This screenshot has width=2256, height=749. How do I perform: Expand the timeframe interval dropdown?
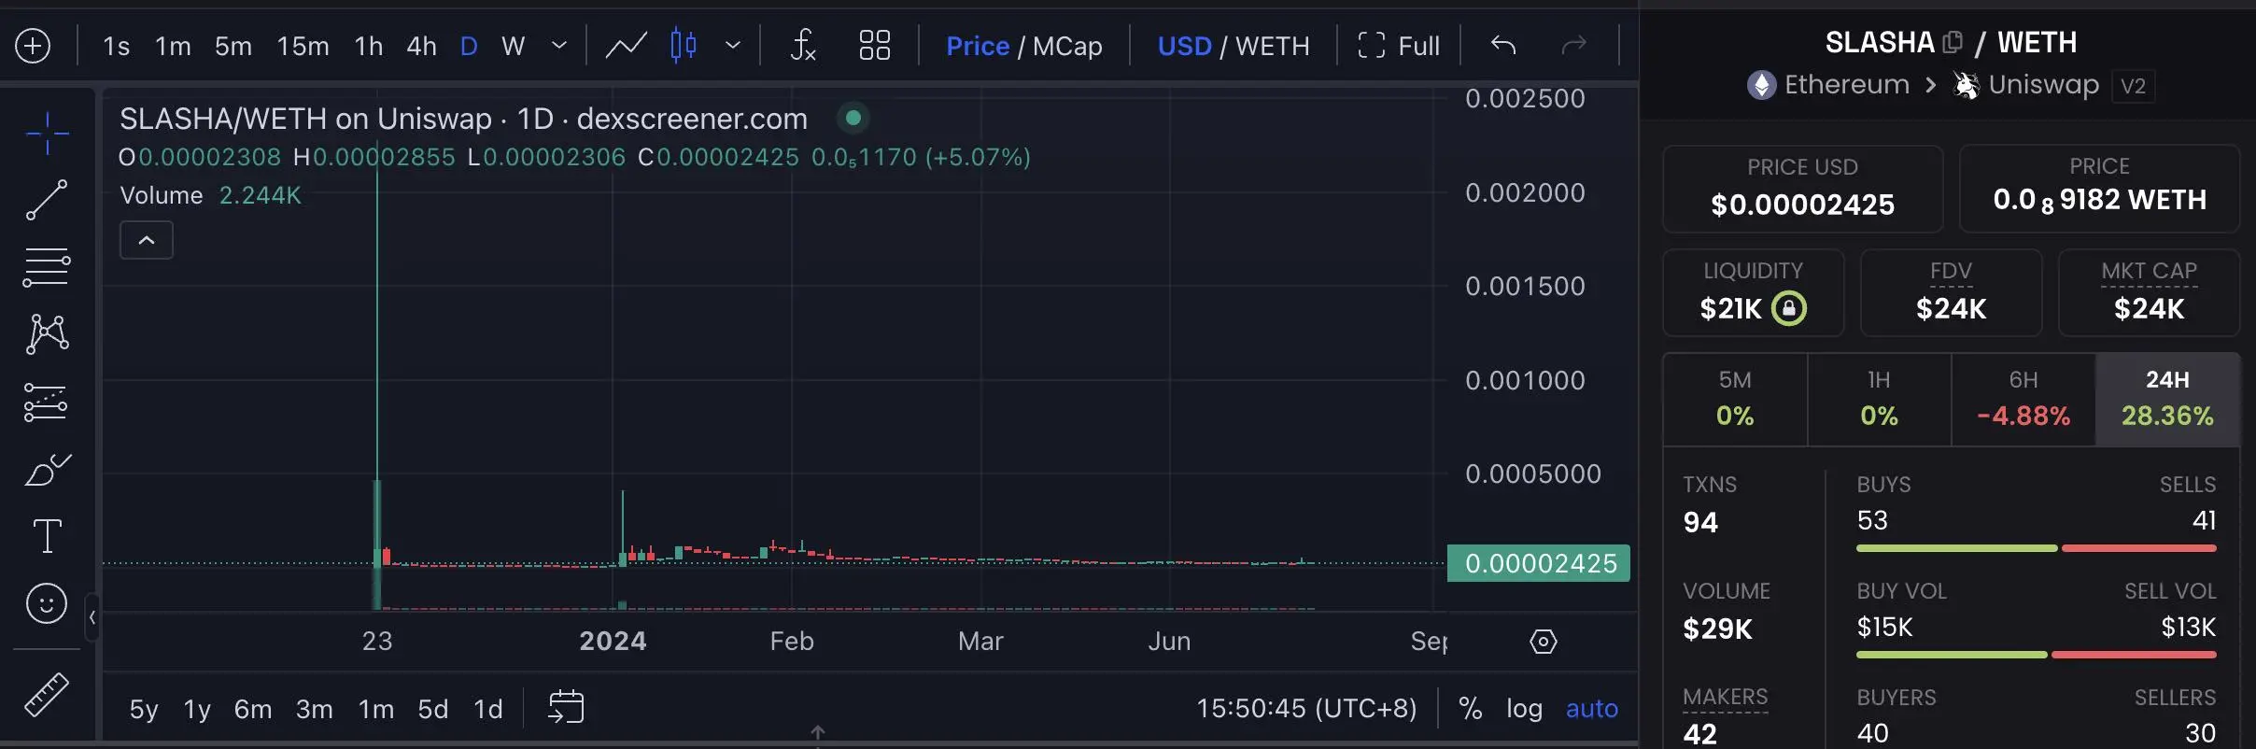[559, 45]
